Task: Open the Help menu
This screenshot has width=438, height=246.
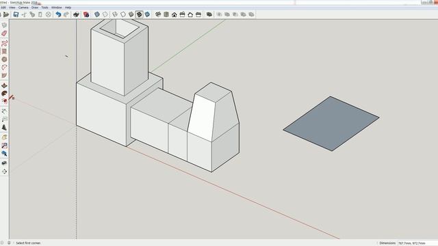Action: [68, 8]
